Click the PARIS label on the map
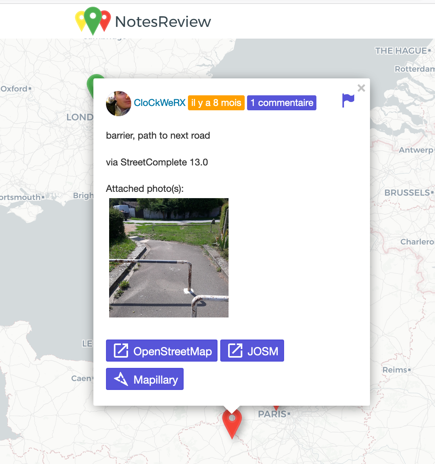The height and width of the screenshot is (464, 435). pos(272,414)
